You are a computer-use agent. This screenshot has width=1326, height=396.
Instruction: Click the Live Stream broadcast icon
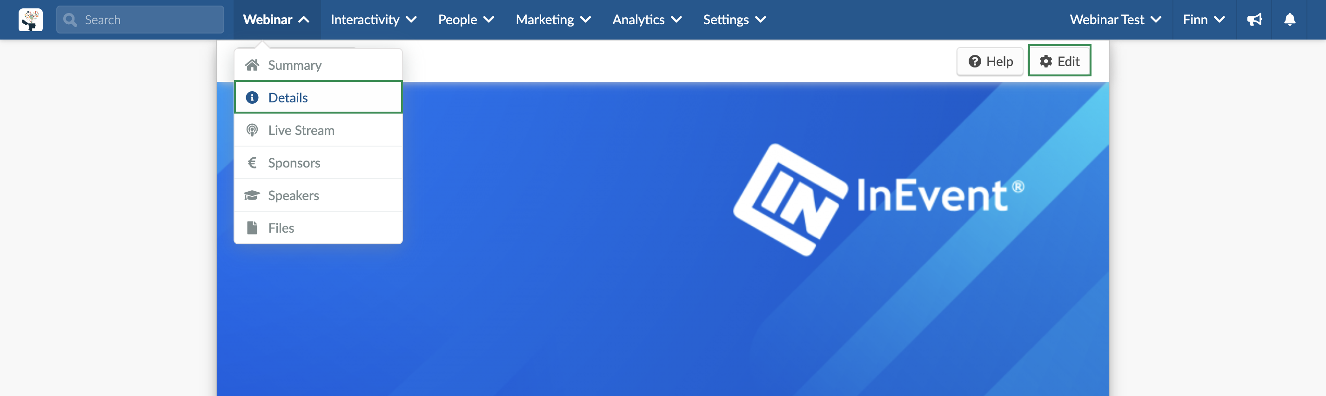(x=252, y=130)
